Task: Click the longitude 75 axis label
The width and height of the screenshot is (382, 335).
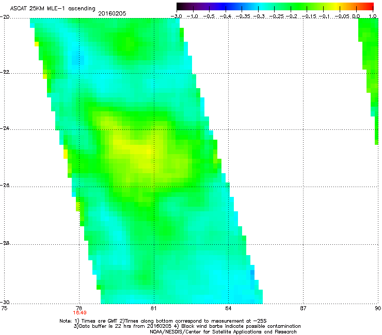Action: (x=4, y=308)
